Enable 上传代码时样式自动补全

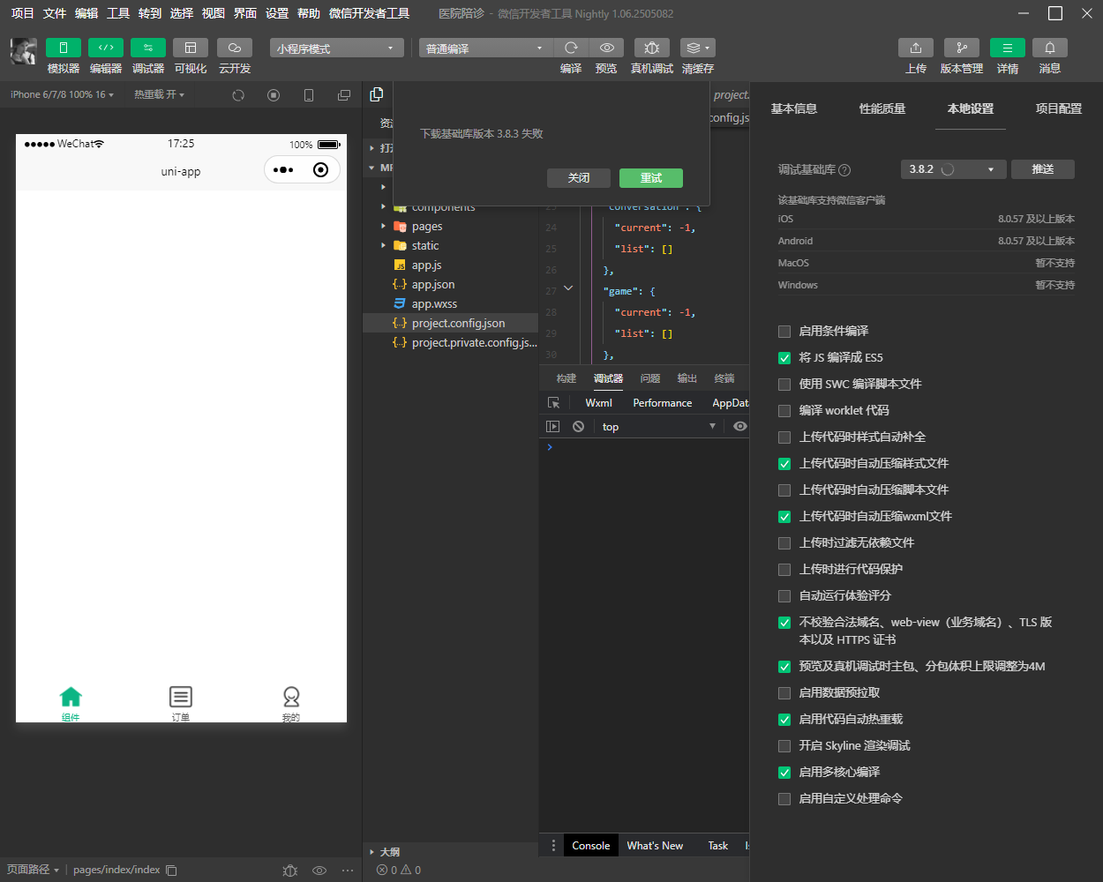[x=784, y=437]
